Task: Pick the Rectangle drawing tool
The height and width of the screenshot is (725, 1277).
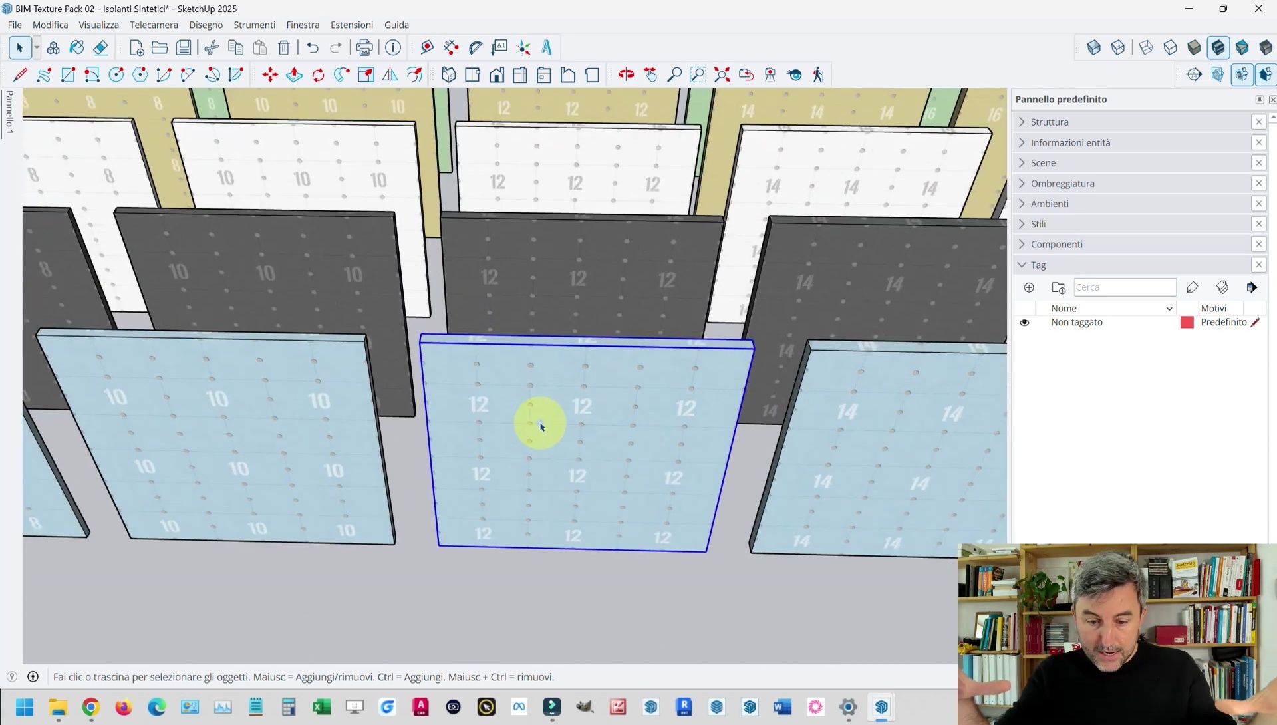Action: 68,74
